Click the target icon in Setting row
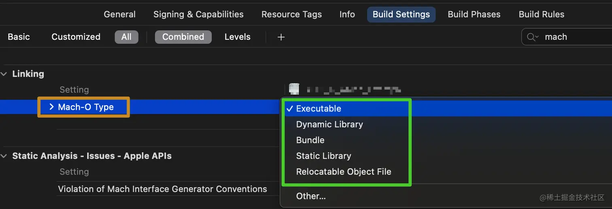This screenshot has height=209, width=612. coord(294,89)
